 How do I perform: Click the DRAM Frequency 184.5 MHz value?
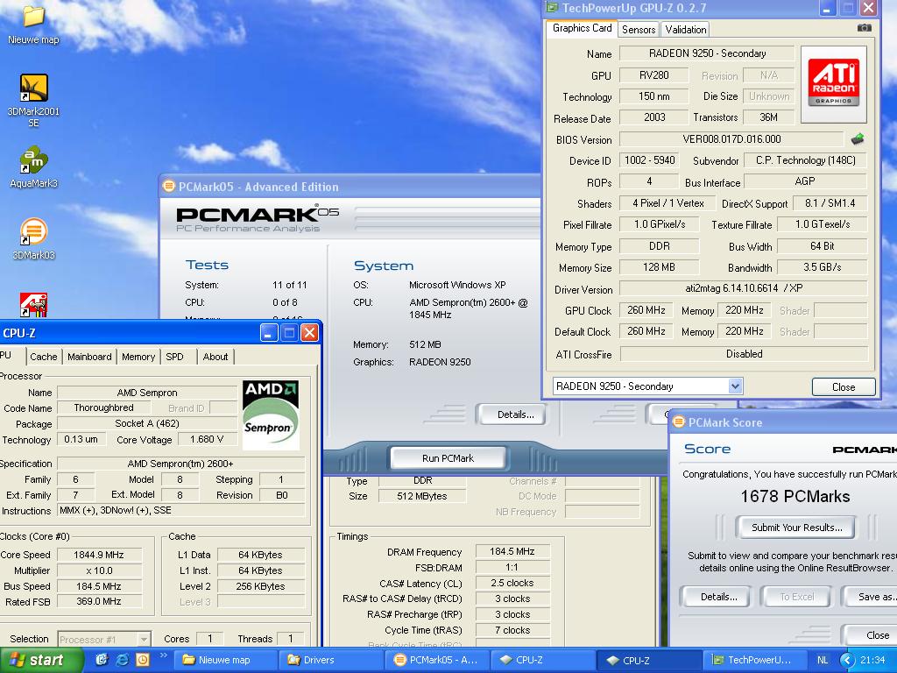tap(512, 552)
